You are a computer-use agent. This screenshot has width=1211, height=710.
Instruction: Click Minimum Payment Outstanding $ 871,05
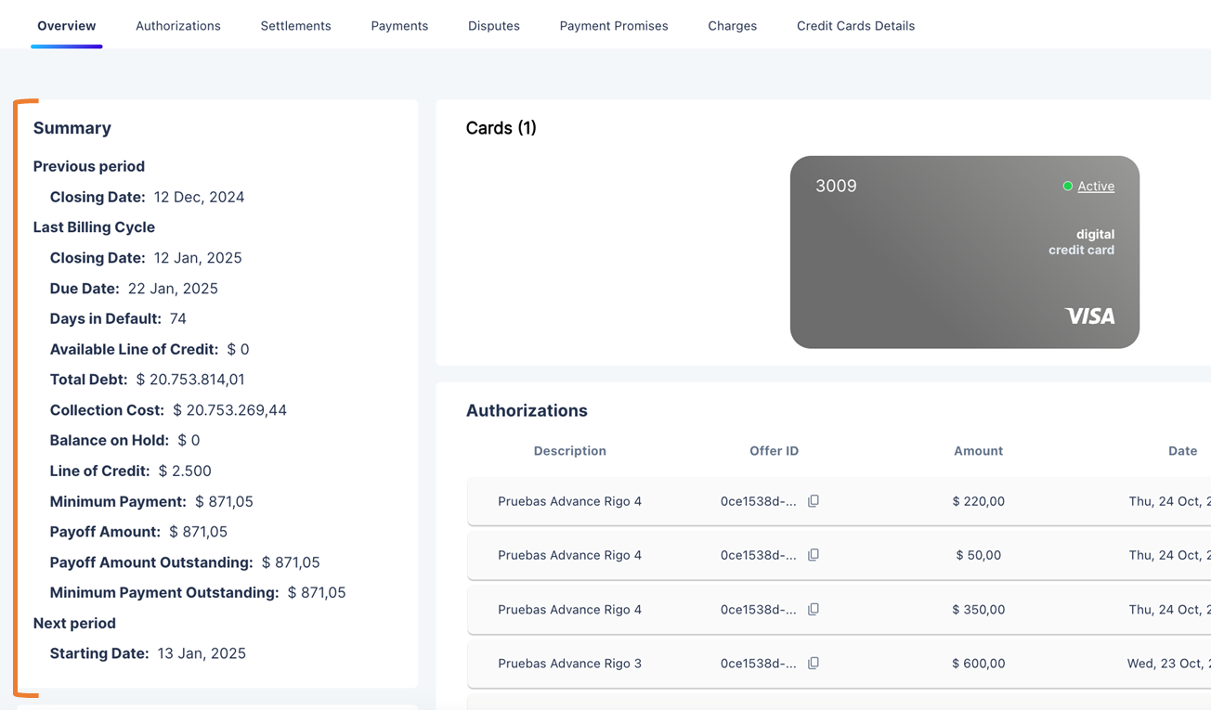(317, 593)
